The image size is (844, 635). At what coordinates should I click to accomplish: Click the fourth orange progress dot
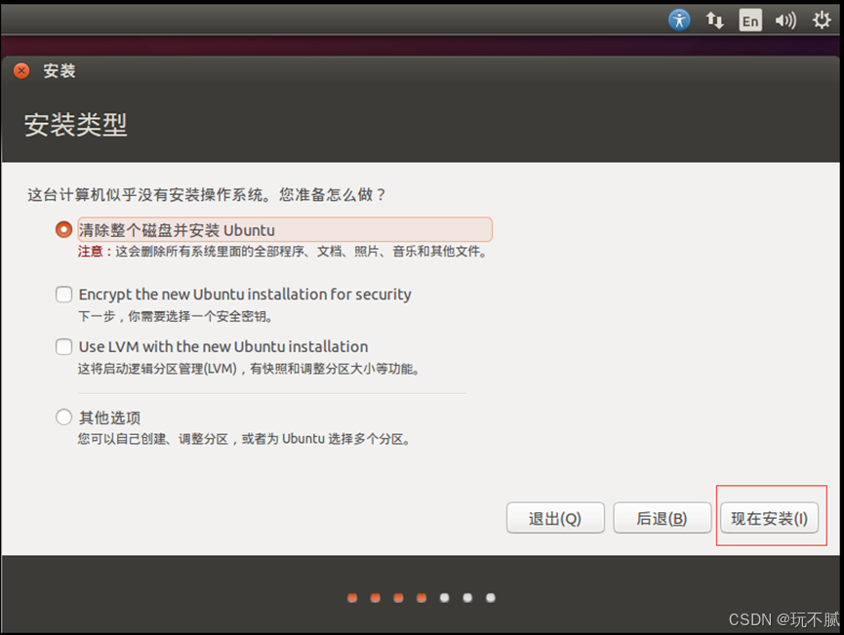[x=422, y=598]
